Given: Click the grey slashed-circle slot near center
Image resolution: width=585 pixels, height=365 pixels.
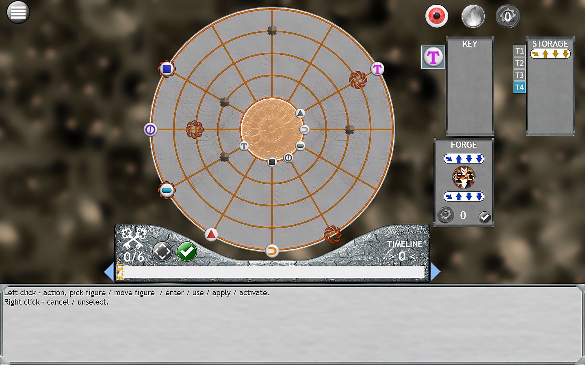Looking at the screenshot, I should click(x=288, y=158).
